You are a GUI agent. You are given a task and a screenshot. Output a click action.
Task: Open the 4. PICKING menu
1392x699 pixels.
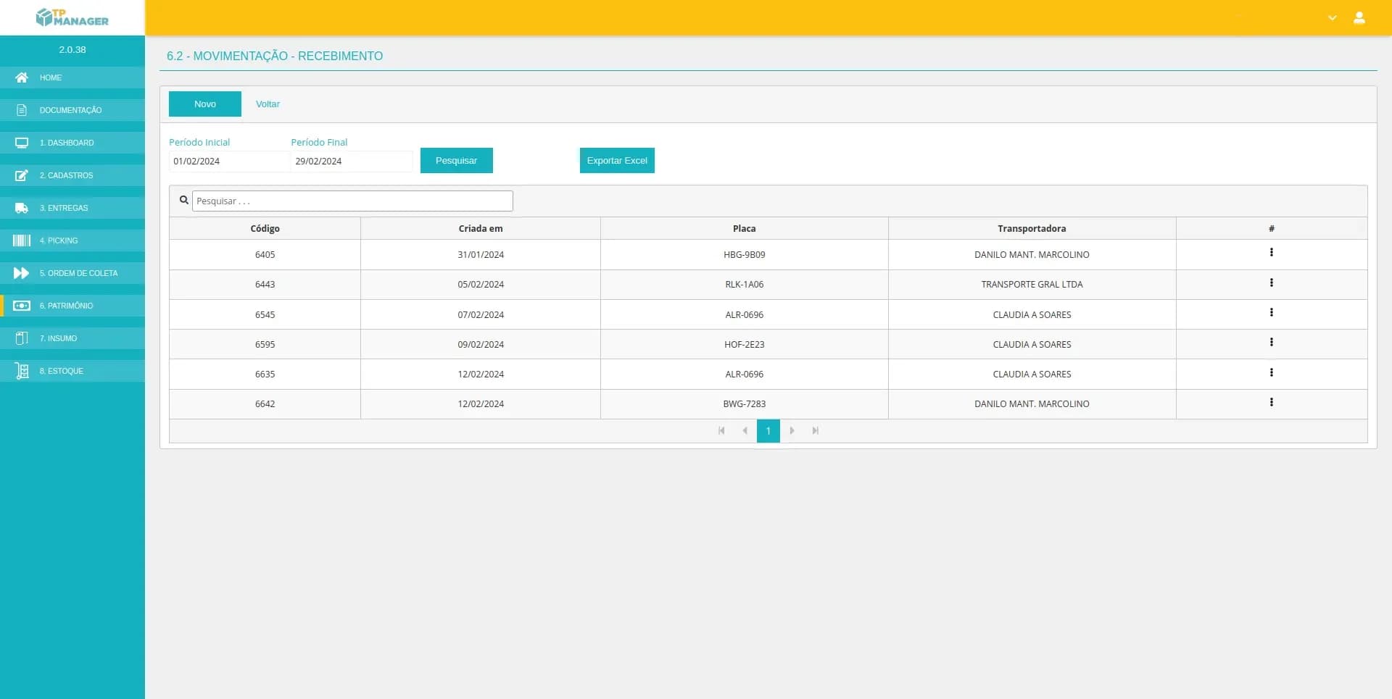(x=72, y=240)
